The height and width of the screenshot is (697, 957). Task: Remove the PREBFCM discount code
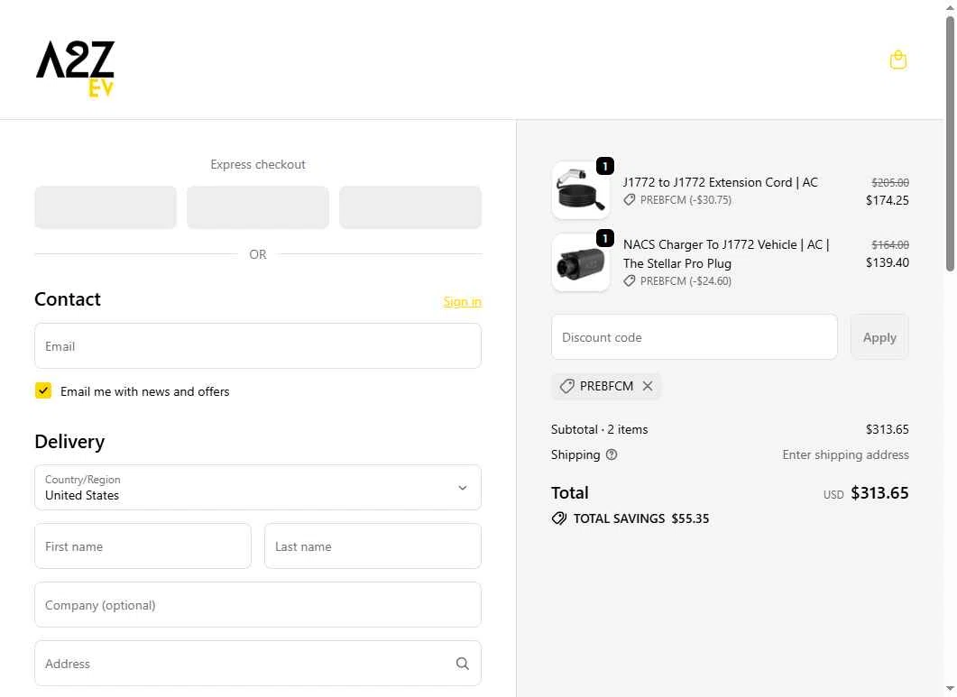coord(648,386)
